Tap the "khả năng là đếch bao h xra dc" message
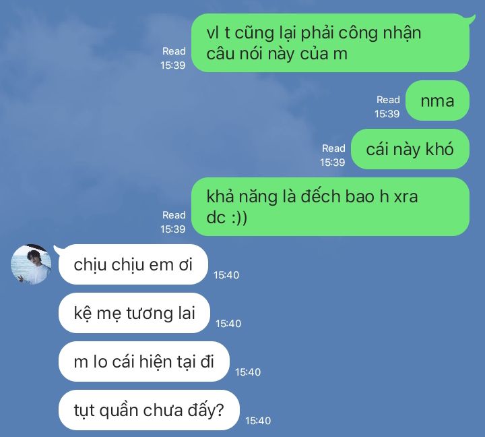 tap(330, 206)
